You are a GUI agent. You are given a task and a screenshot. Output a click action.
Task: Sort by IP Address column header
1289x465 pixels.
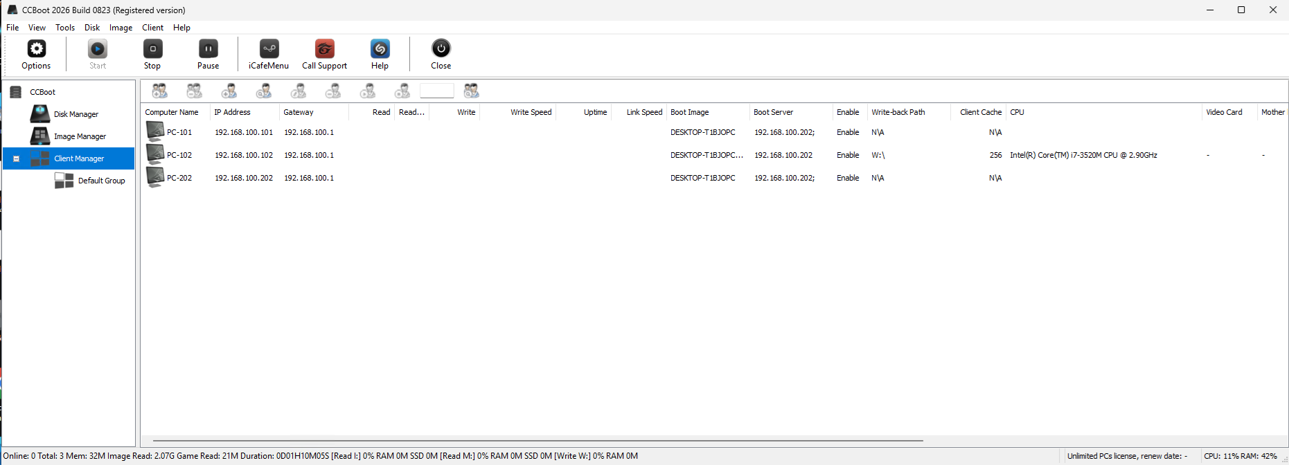pos(245,112)
